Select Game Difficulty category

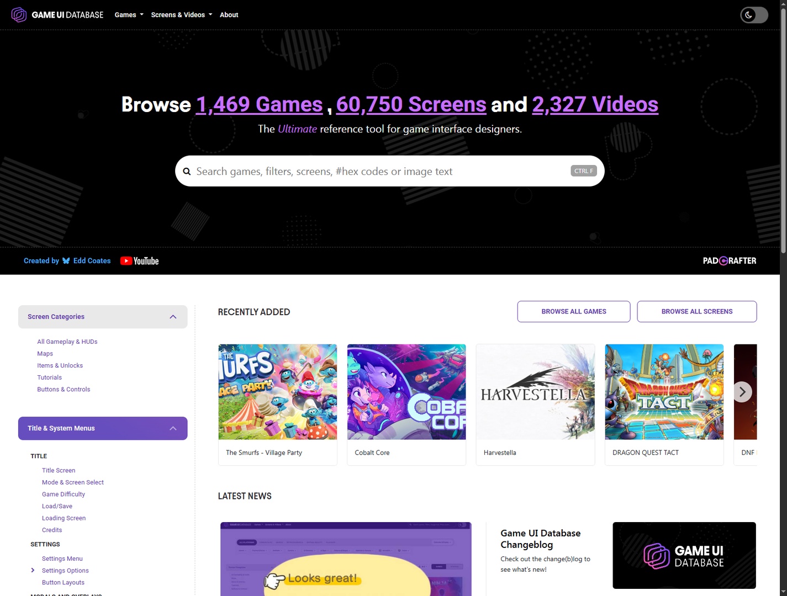coord(64,494)
